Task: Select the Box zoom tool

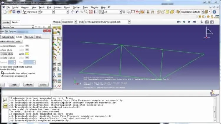Action: point(86,12)
